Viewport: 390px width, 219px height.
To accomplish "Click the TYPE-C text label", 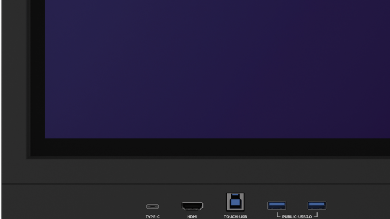I will point(152,217).
